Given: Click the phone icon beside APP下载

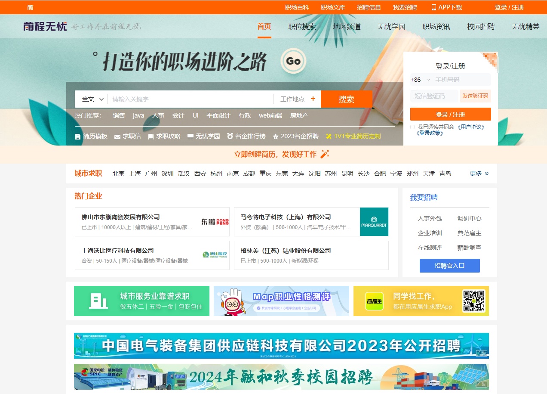Looking at the screenshot, I should click(433, 7).
